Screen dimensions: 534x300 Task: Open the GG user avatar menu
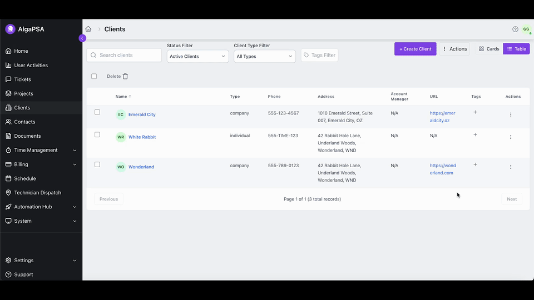(526, 29)
